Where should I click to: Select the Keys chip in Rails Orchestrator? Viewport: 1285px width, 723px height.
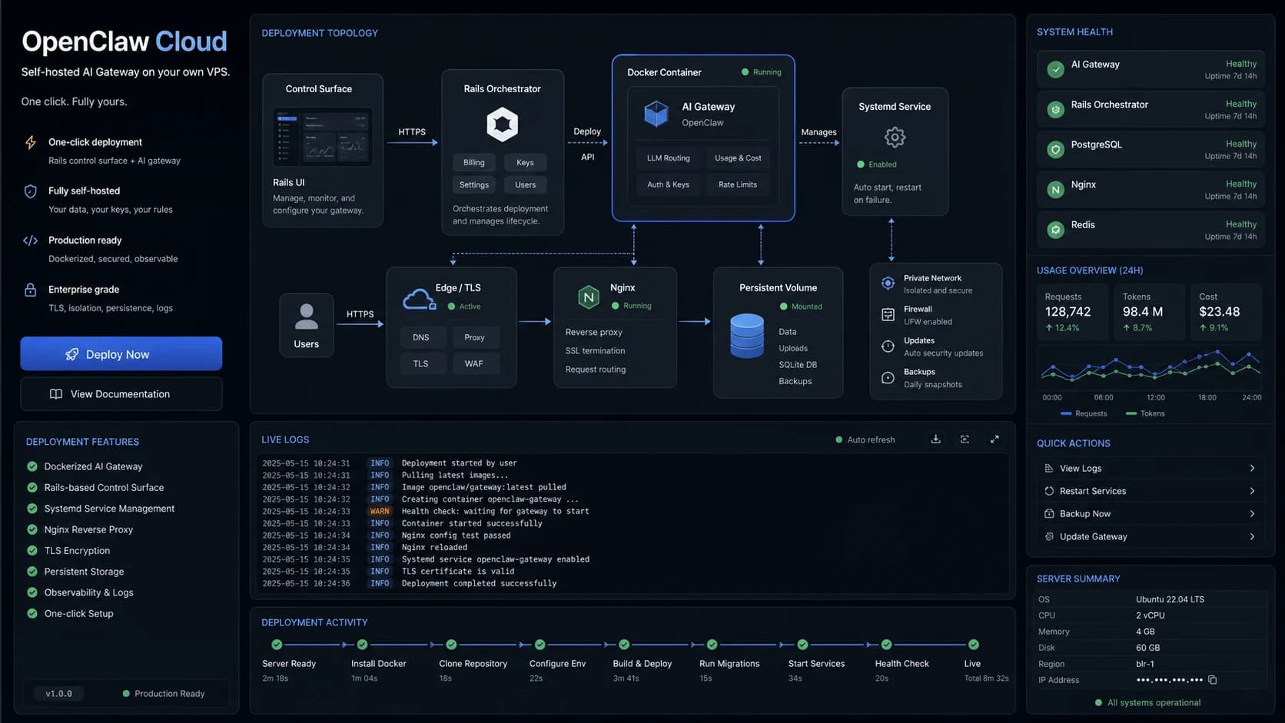tap(525, 162)
